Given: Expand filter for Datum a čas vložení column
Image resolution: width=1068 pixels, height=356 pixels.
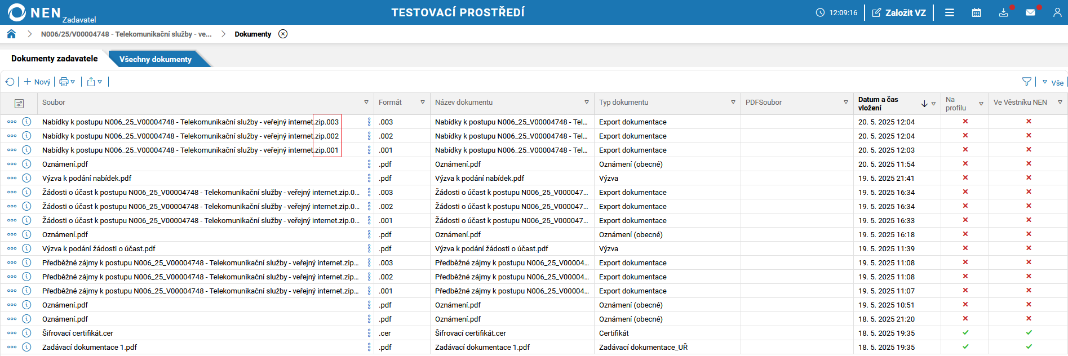Looking at the screenshot, I should click(x=934, y=104).
